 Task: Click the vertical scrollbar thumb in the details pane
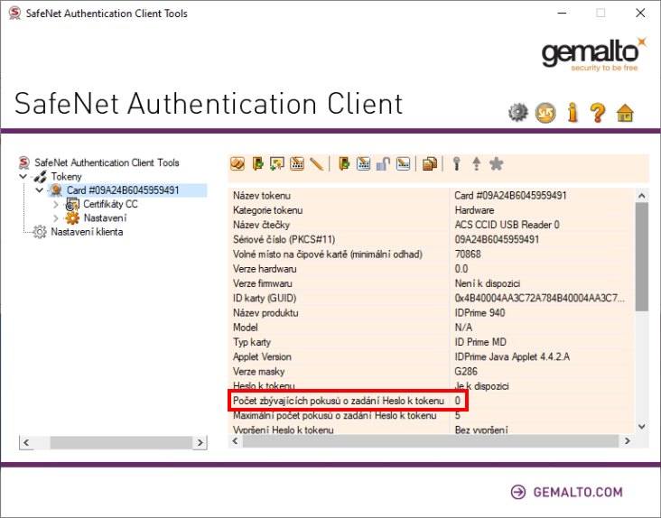click(642, 257)
